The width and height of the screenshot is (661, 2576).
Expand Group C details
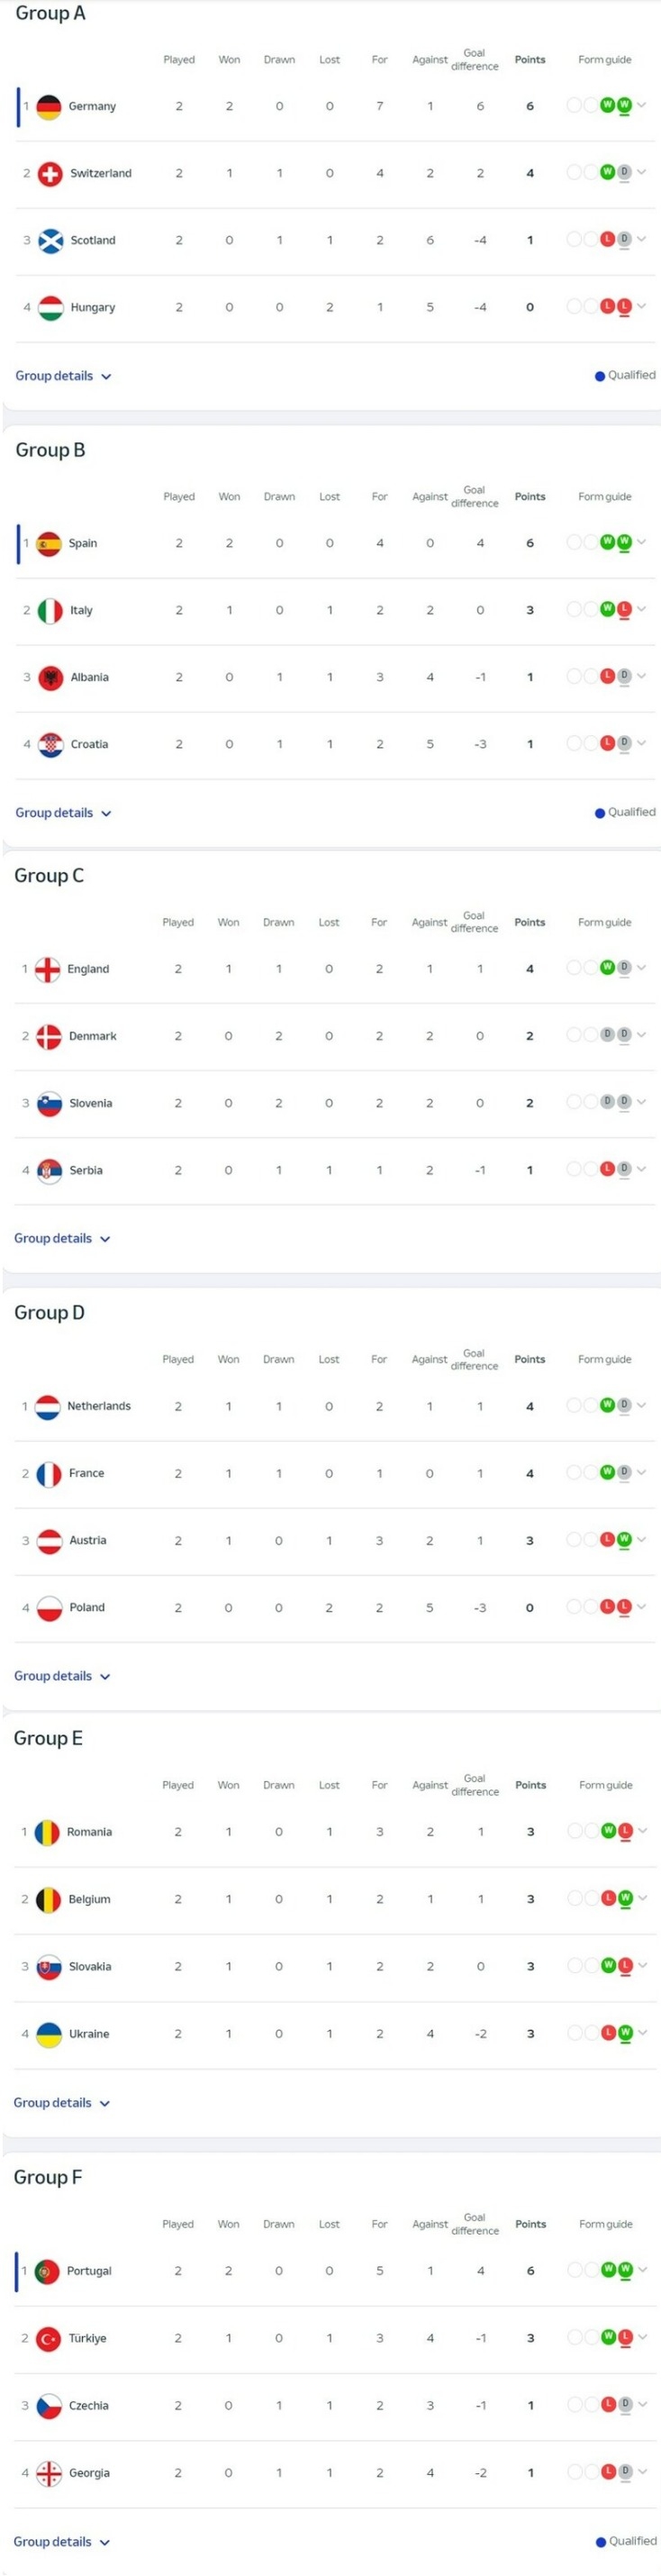[x=62, y=1238]
